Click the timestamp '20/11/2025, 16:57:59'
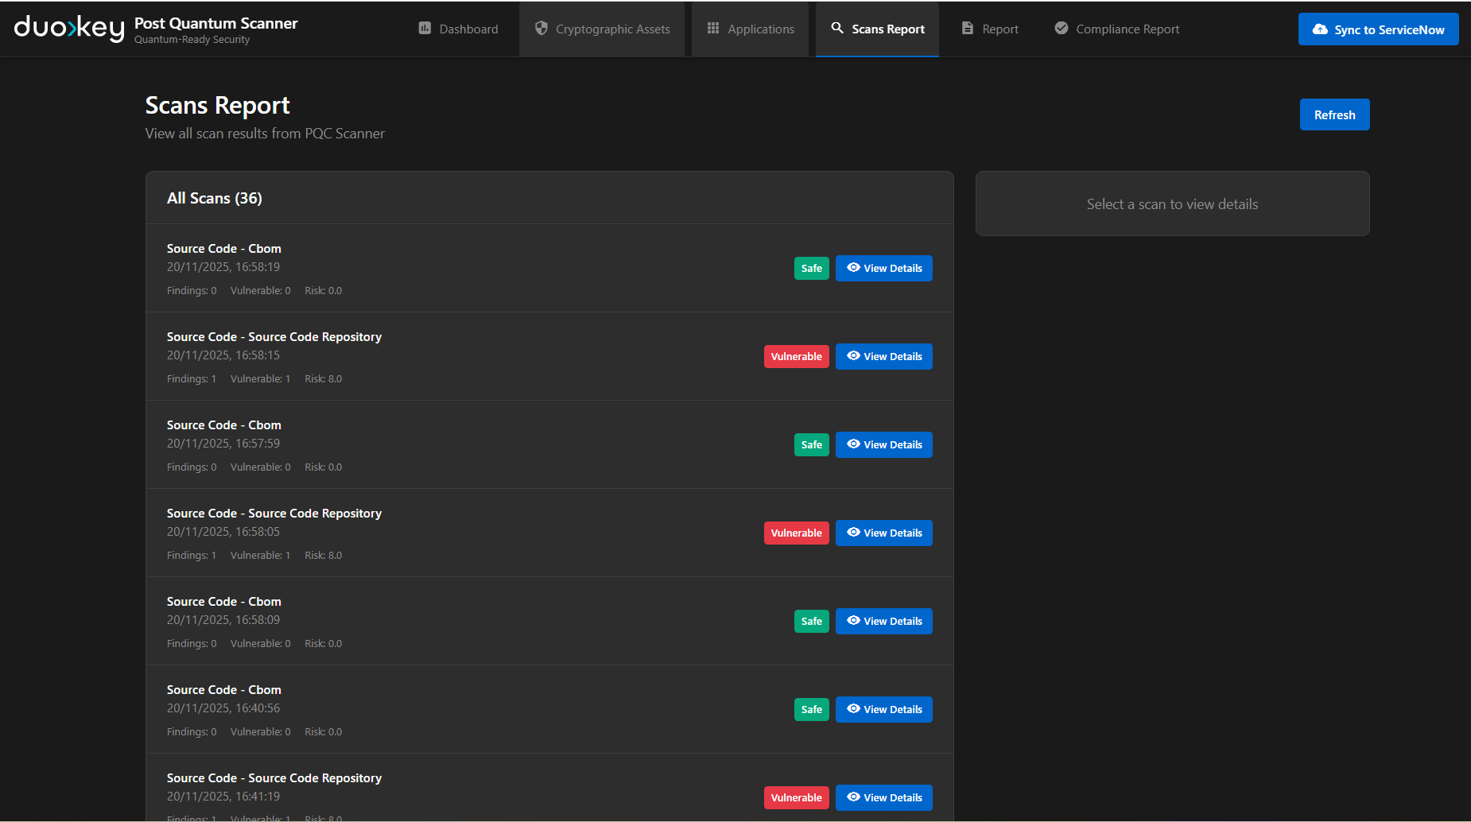Image resolution: width=1471 pixels, height=822 pixels. coord(223,444)
